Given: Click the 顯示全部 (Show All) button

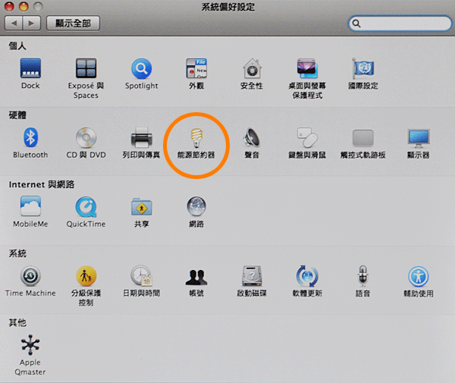Looking at the screenshot, I should pyautogui.click(x=73, y=24).
